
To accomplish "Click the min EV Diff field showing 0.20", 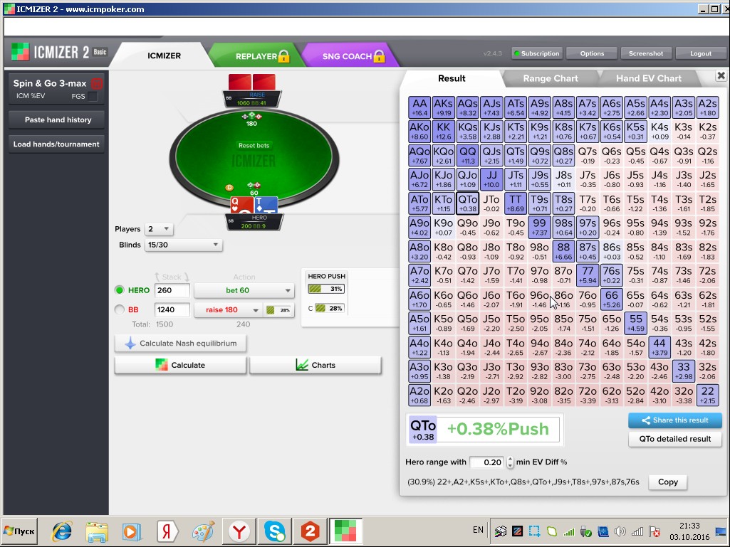I will coord(487,462).
